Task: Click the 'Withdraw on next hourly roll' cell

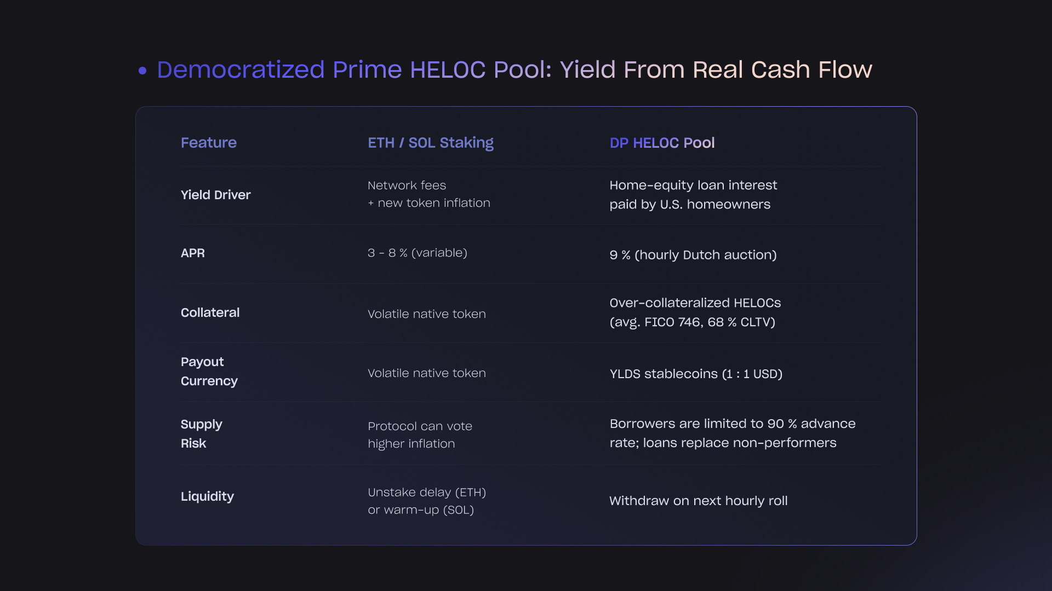Action: pos(699,501)
